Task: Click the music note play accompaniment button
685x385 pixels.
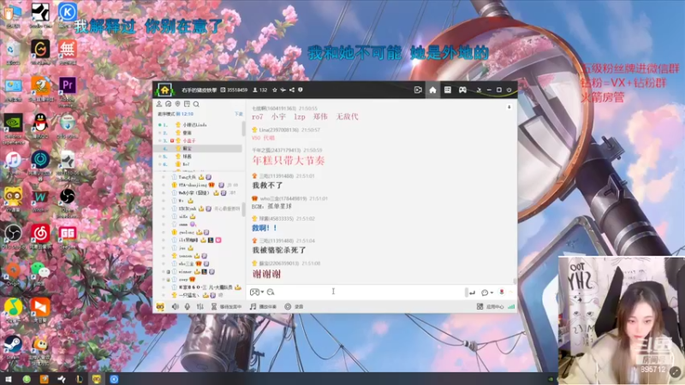Action: pyautogui.click(x=263, y=307)
